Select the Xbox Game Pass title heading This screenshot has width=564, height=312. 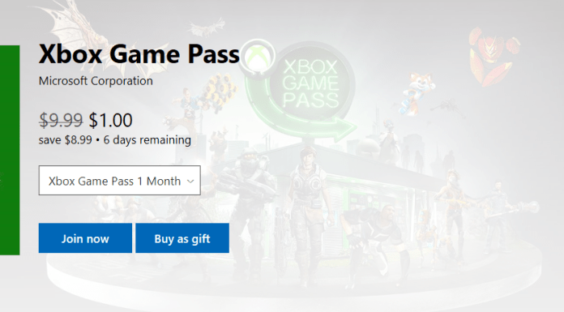tap(139, 54)
